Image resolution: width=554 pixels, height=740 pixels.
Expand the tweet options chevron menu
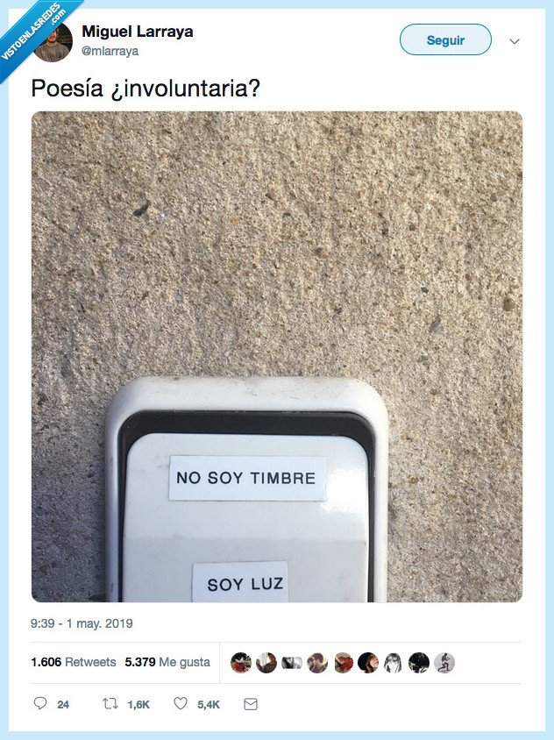[x=515, y=41]
